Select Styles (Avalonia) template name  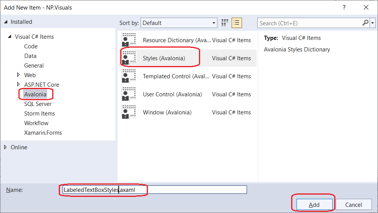pyautogui.click(x=164, y=58)
